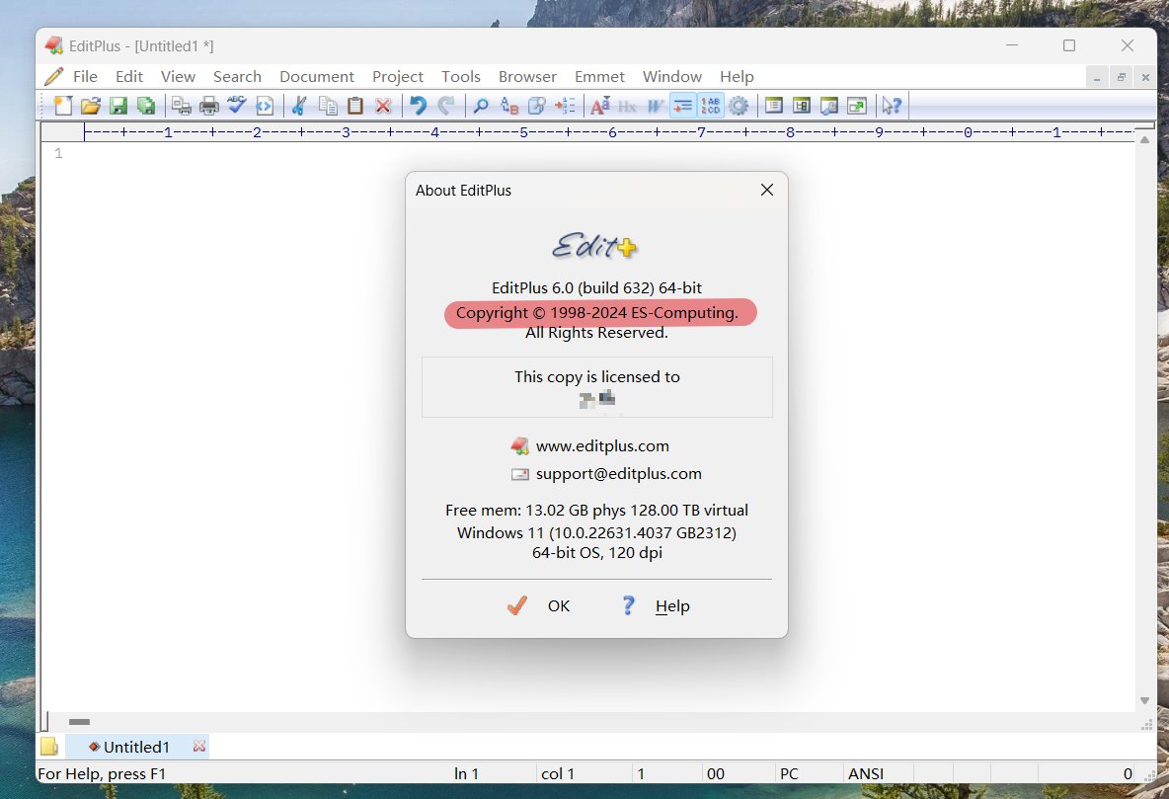Viewport: 1169px width, 799px height.
Task: Click the EditPlus version build text
Action: tap(596, 288)
